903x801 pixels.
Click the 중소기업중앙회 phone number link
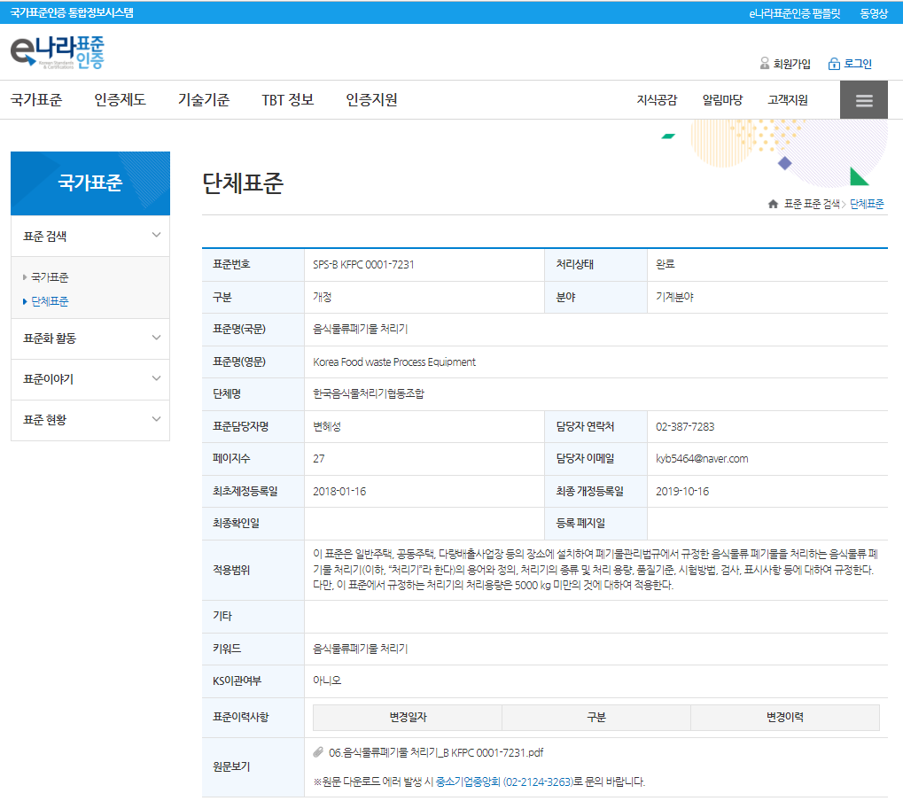click(537, 782)
